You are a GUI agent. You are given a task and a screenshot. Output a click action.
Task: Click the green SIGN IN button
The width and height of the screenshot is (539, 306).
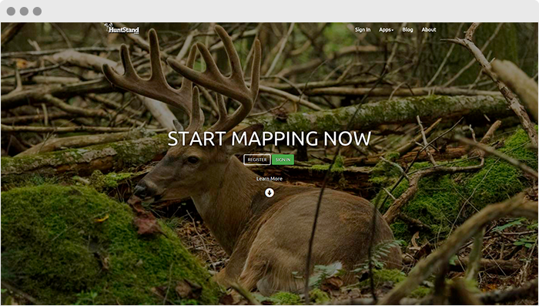coord(283,160)
